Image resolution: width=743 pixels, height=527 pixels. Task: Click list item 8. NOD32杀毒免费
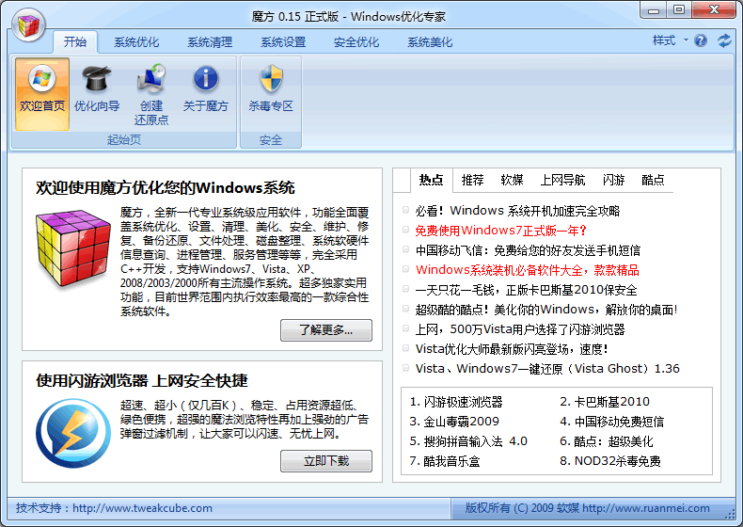pos(609,461)
